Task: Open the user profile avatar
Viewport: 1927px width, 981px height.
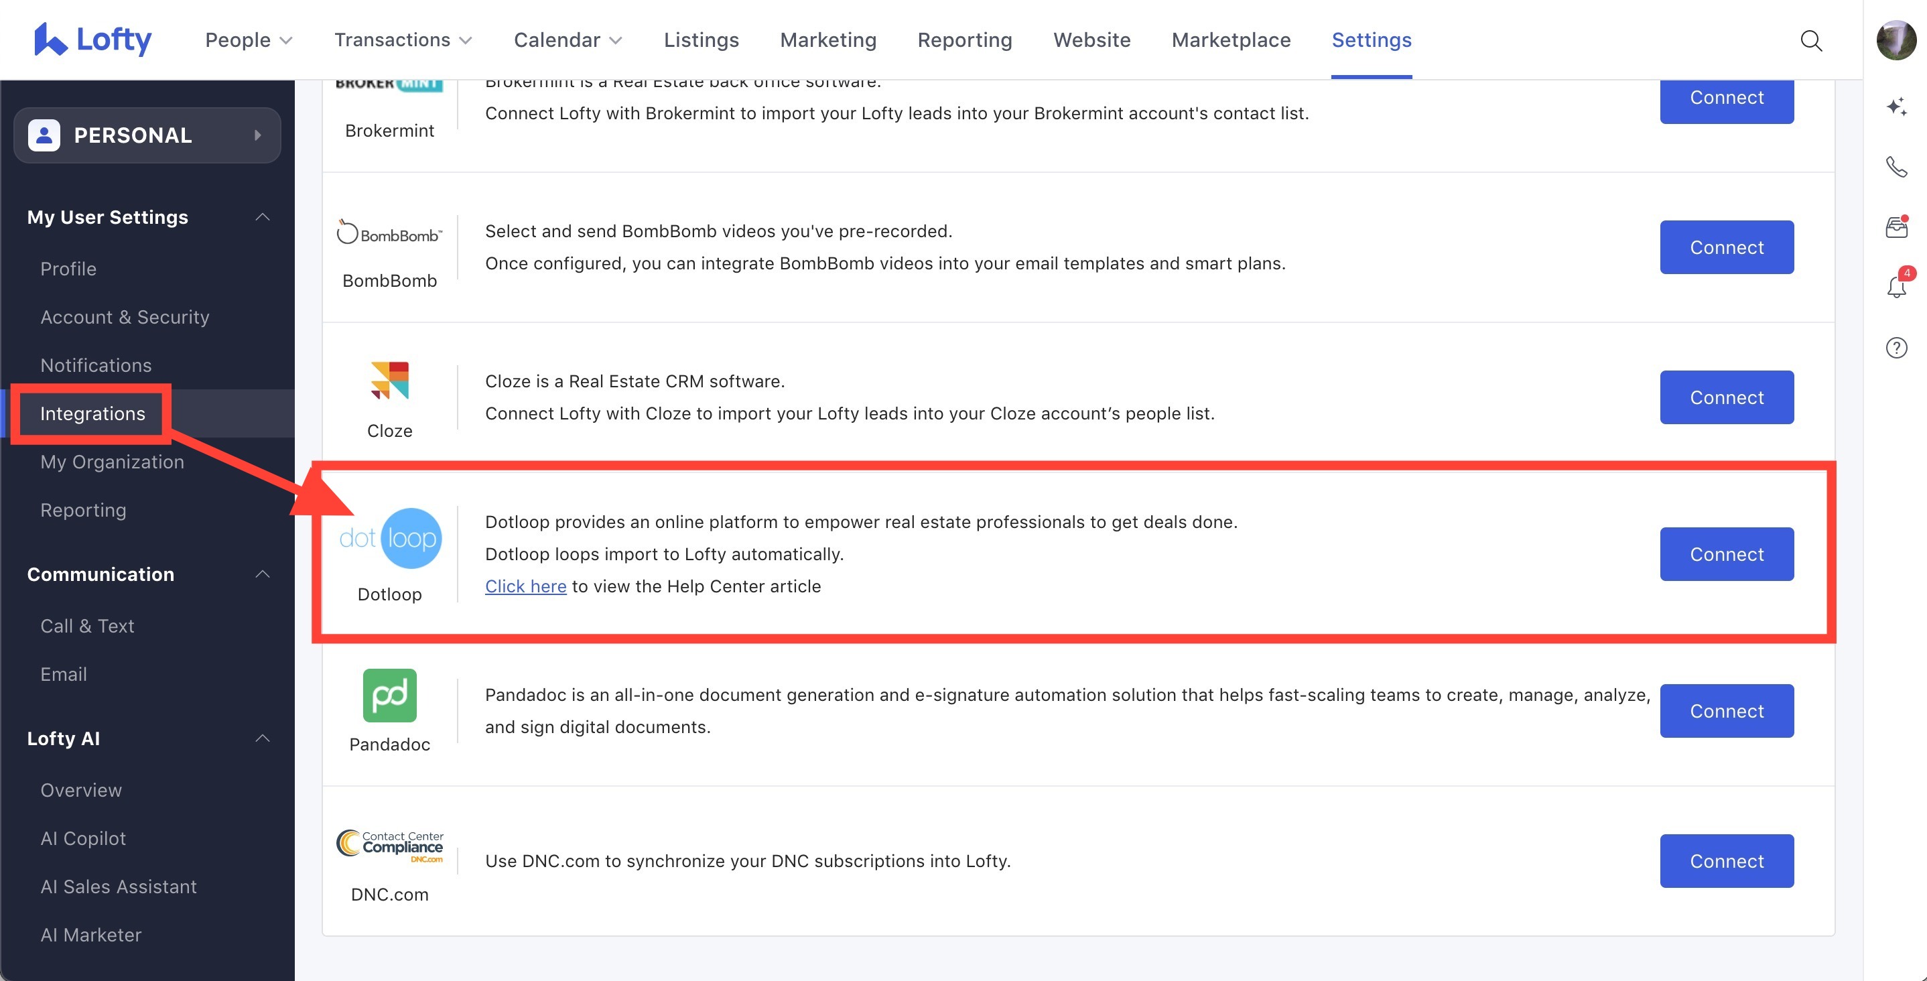Action: click(x=1896, y=40)
